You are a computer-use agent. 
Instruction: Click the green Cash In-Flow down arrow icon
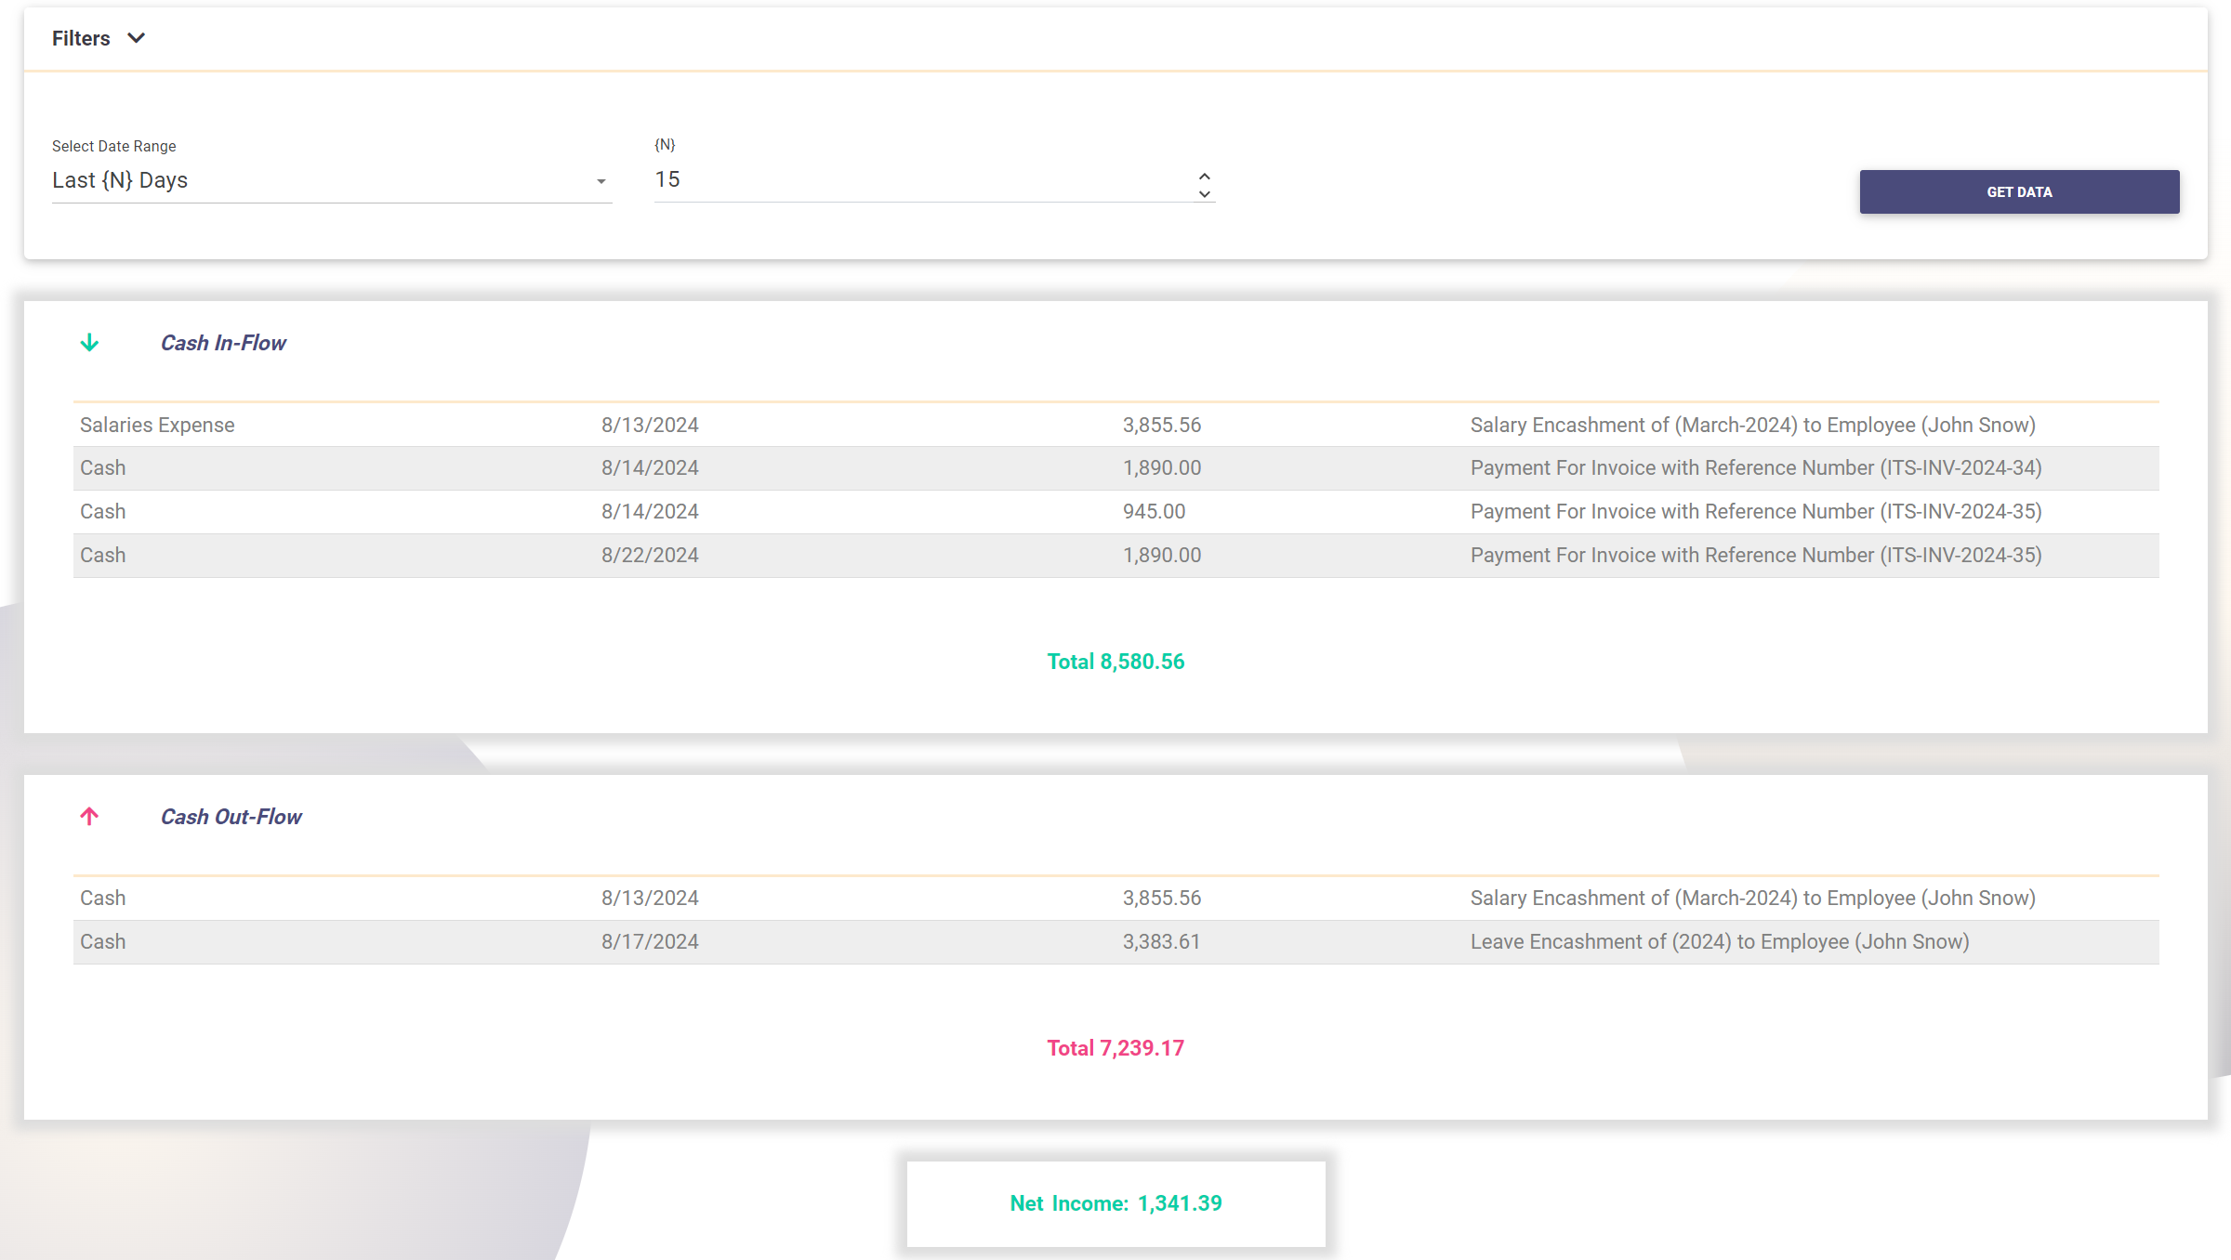89,343
